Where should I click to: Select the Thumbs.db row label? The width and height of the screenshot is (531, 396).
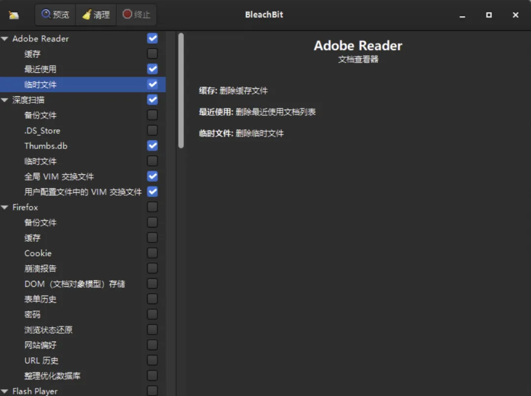(46, 146)
